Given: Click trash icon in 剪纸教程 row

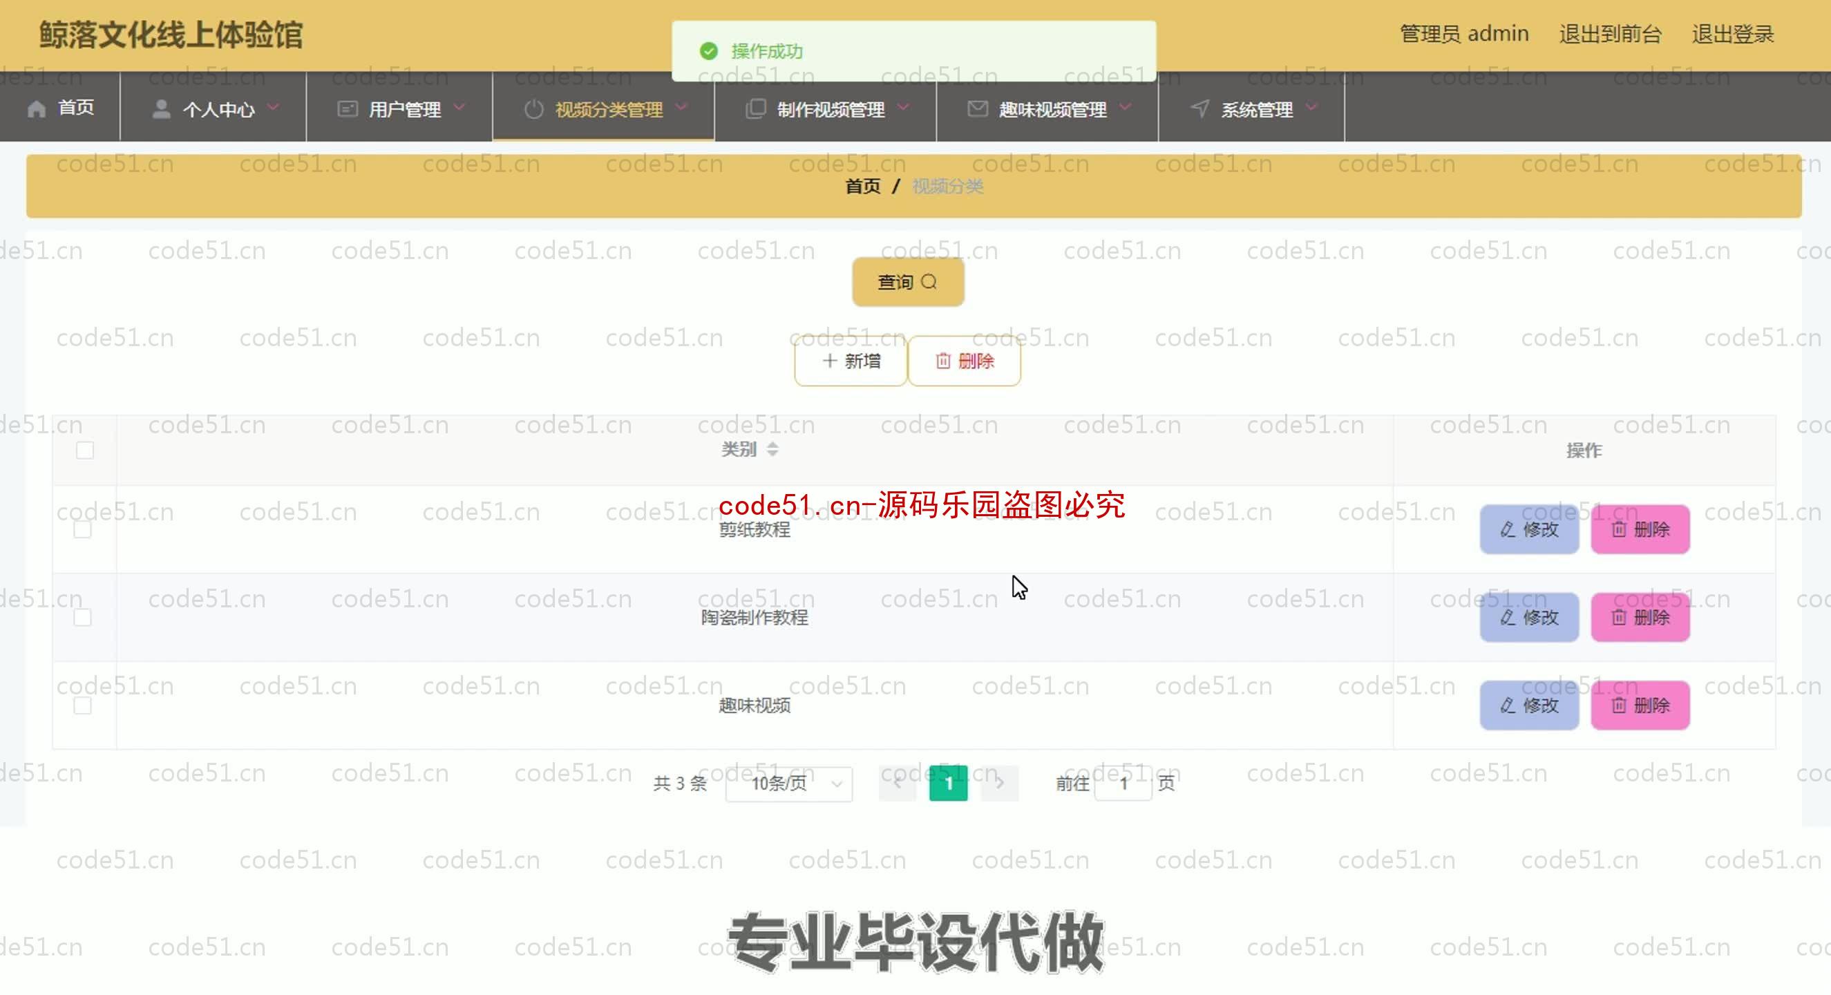Looking at the screenshot, I should pyautogui.click(x=1618, y=529).
